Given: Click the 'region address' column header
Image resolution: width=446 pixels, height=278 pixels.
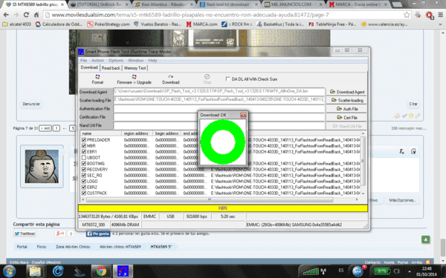Looking at the screenshot, I should point(137,133).
